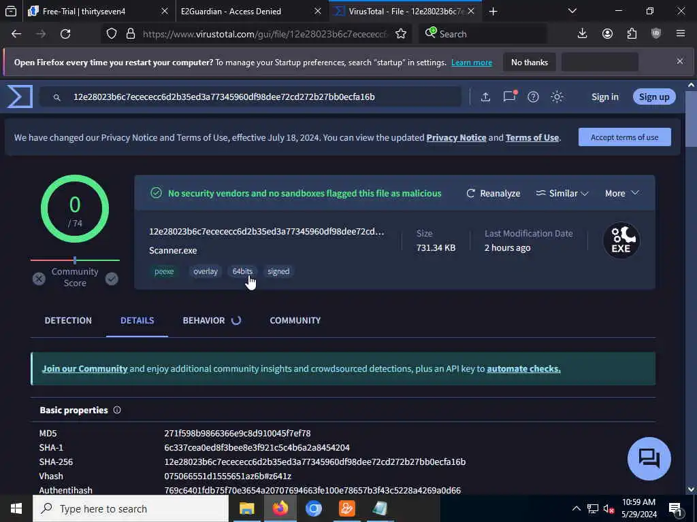The image size is (697, 522).
Task: Open the Windows notification center
Action: pos(675,508)
